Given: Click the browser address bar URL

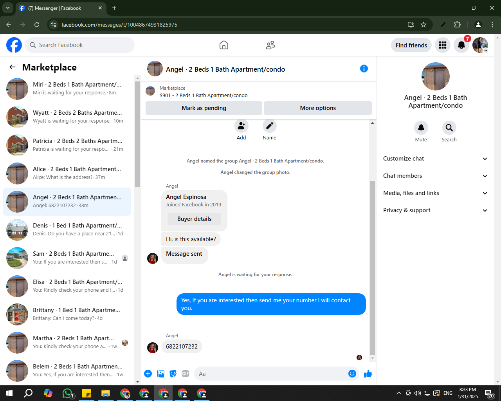Looking at the screenshot, I should tap(119, 25).
